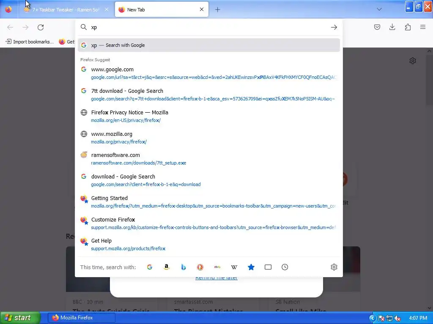Open 7tt download Google Search suggestion
Screen dimensions: 433x324
coord(209,94)
